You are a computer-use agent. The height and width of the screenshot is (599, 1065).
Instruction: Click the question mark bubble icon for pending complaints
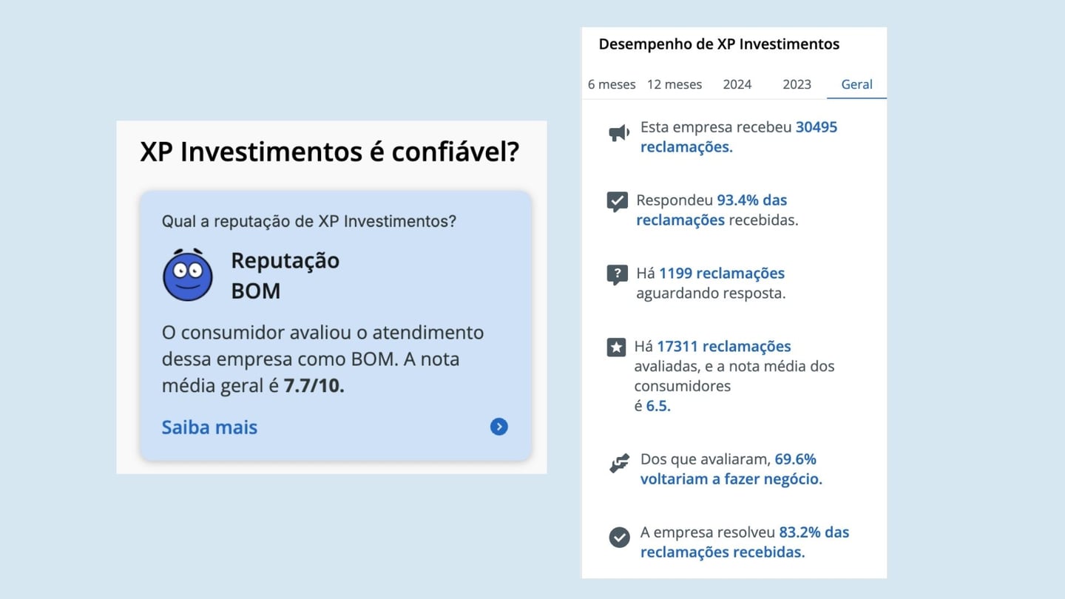pos(617,274)
